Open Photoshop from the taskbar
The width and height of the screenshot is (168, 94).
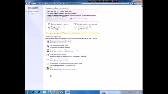pyautogui.click(x=39, y=92)
